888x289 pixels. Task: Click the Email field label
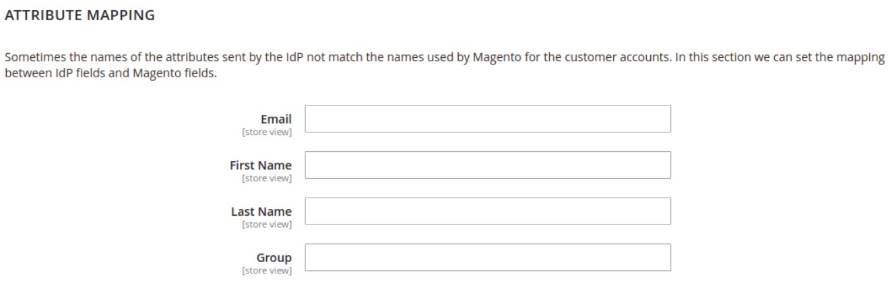point(276,120)
